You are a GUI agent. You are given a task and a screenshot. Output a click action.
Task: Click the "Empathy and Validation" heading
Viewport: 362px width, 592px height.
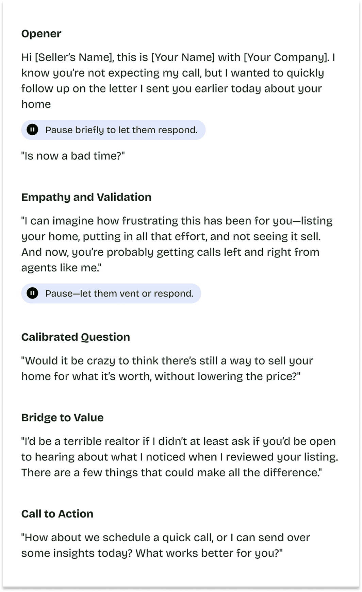pyautogui.click(x=86, y=197)
